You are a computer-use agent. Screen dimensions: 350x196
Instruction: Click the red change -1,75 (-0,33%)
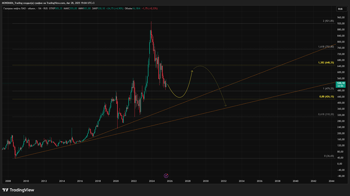tap(149, 8)
